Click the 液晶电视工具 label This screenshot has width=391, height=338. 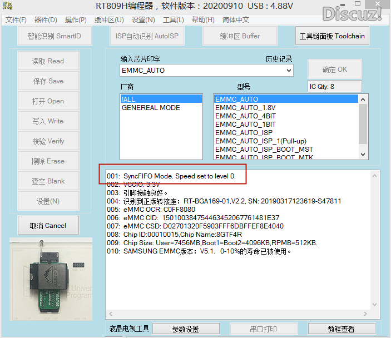tap(129, 329)
